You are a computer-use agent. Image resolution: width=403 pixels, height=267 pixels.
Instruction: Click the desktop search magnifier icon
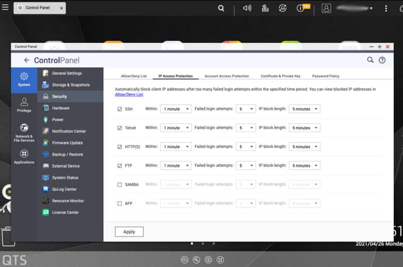221,8
